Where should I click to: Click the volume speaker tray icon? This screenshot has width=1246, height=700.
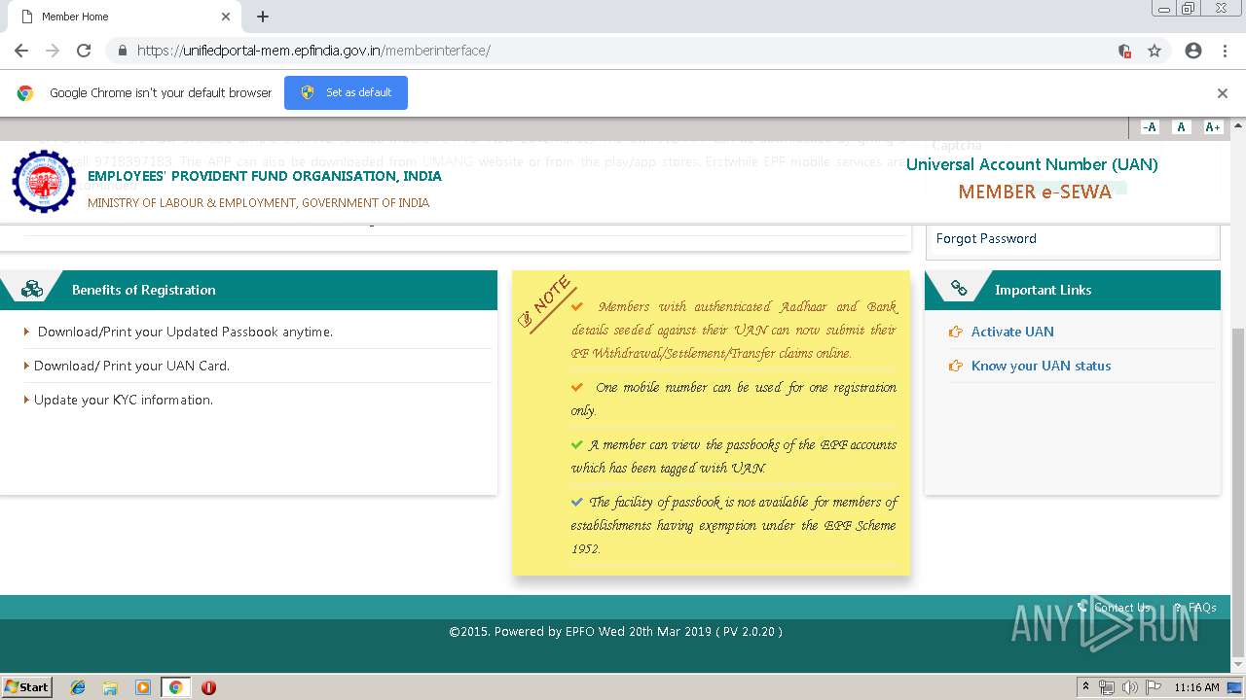1129,687
